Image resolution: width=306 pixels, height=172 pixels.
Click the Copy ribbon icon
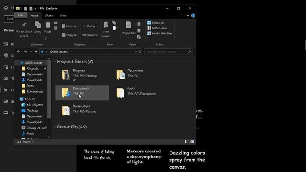38,25
